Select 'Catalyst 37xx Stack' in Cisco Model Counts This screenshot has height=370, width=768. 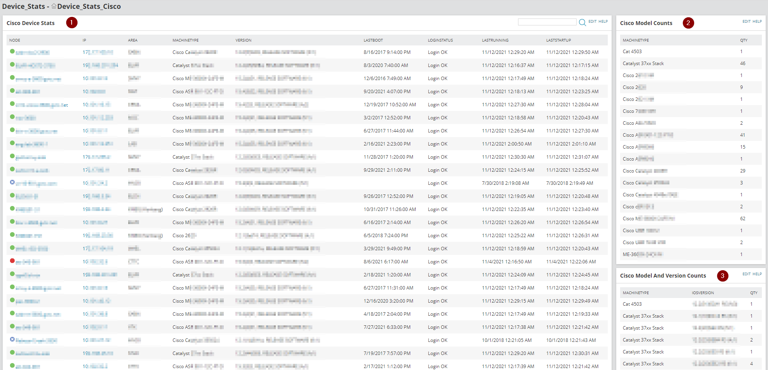(x=643, y=64)
